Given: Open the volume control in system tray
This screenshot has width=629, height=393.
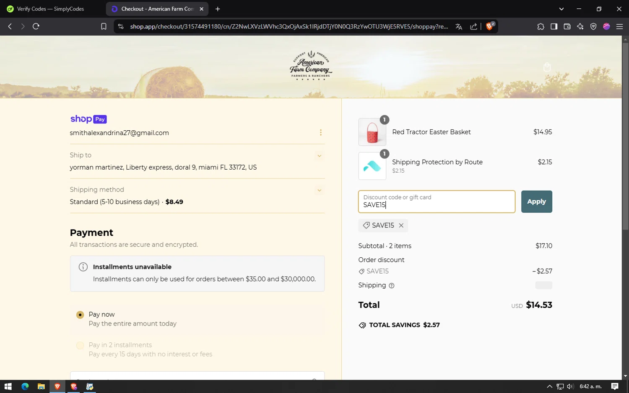Looking at the screenshot, I should 570,386.
